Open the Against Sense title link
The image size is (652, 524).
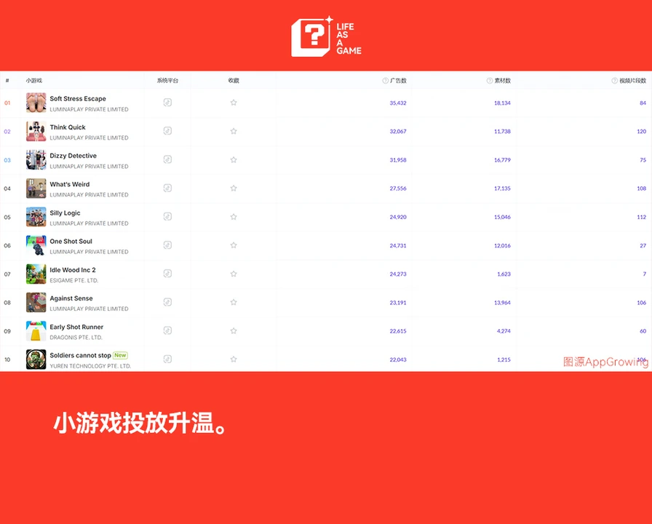(71, 298)
